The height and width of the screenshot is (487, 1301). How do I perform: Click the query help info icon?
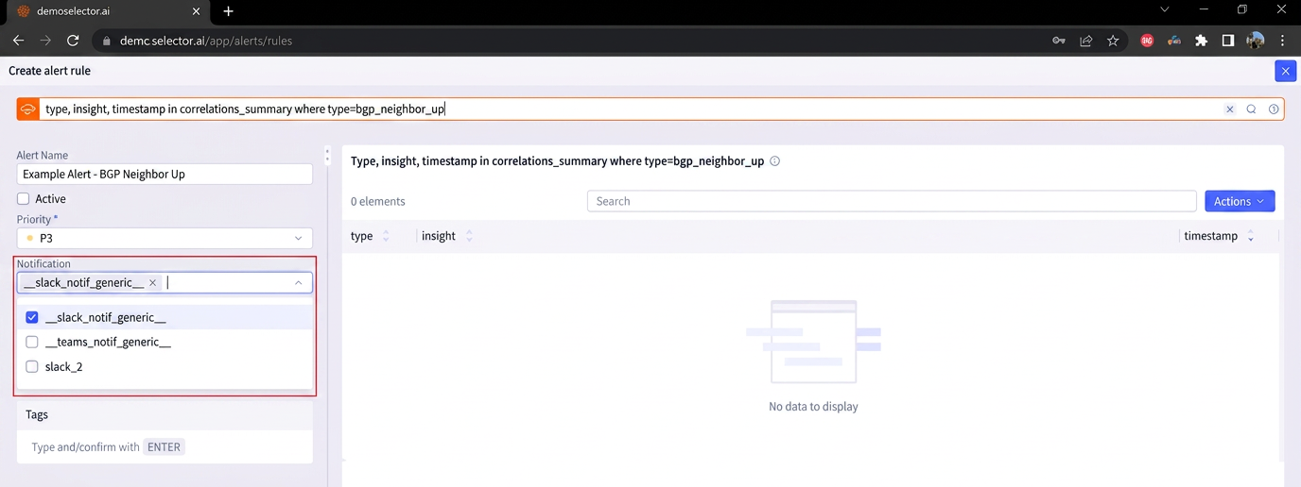1274,109
